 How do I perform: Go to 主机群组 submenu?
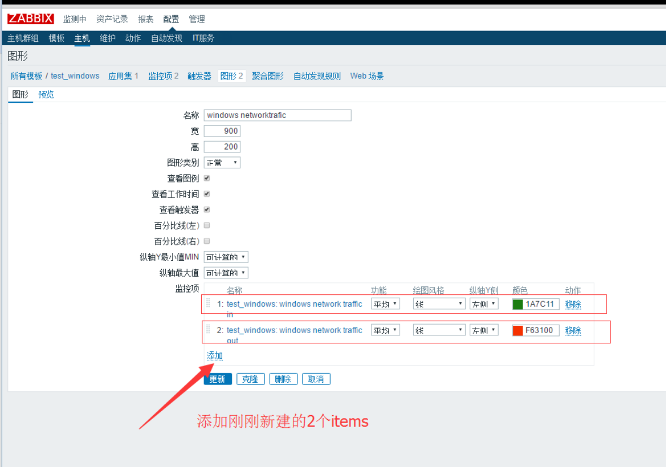[23, 38]
